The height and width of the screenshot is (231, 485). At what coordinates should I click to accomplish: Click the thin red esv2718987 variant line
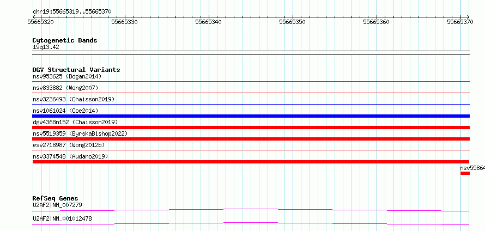251,150
